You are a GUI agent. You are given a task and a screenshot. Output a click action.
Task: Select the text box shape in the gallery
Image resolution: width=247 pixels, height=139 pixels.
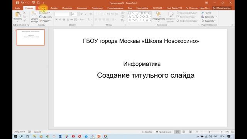coord(130,13)
